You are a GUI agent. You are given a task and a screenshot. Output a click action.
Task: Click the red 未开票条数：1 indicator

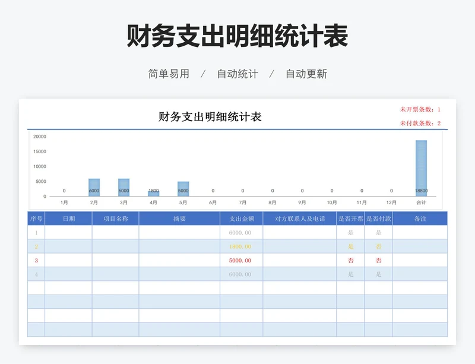coord(420,109)
